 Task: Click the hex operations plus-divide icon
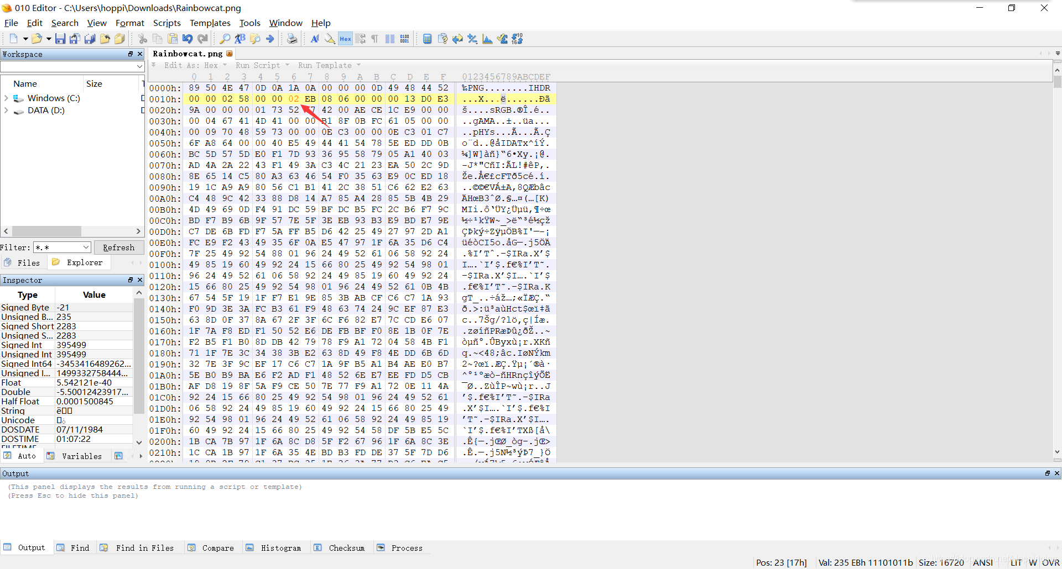[472, 39]
